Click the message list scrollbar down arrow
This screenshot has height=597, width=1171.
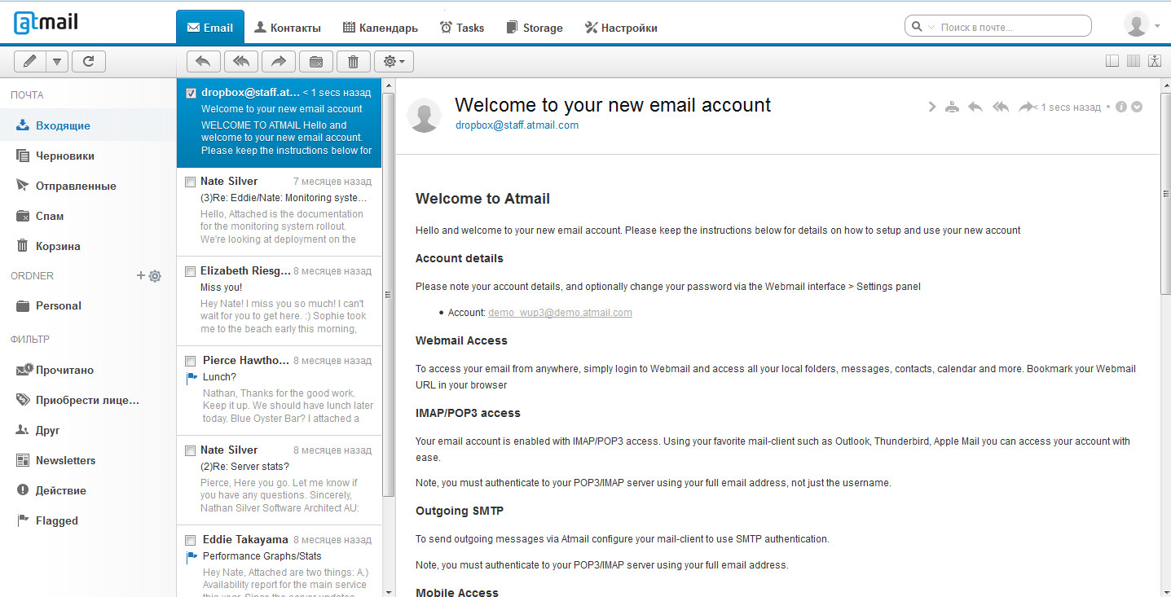388,591
